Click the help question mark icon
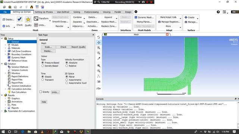The width and height of the screenshot is (239, 134). 218,12
